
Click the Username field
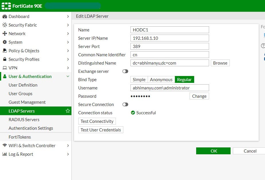(170, 88)
